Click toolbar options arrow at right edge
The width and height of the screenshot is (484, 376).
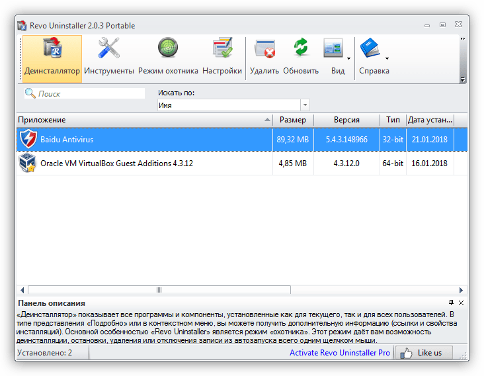[x=462, y=79]
